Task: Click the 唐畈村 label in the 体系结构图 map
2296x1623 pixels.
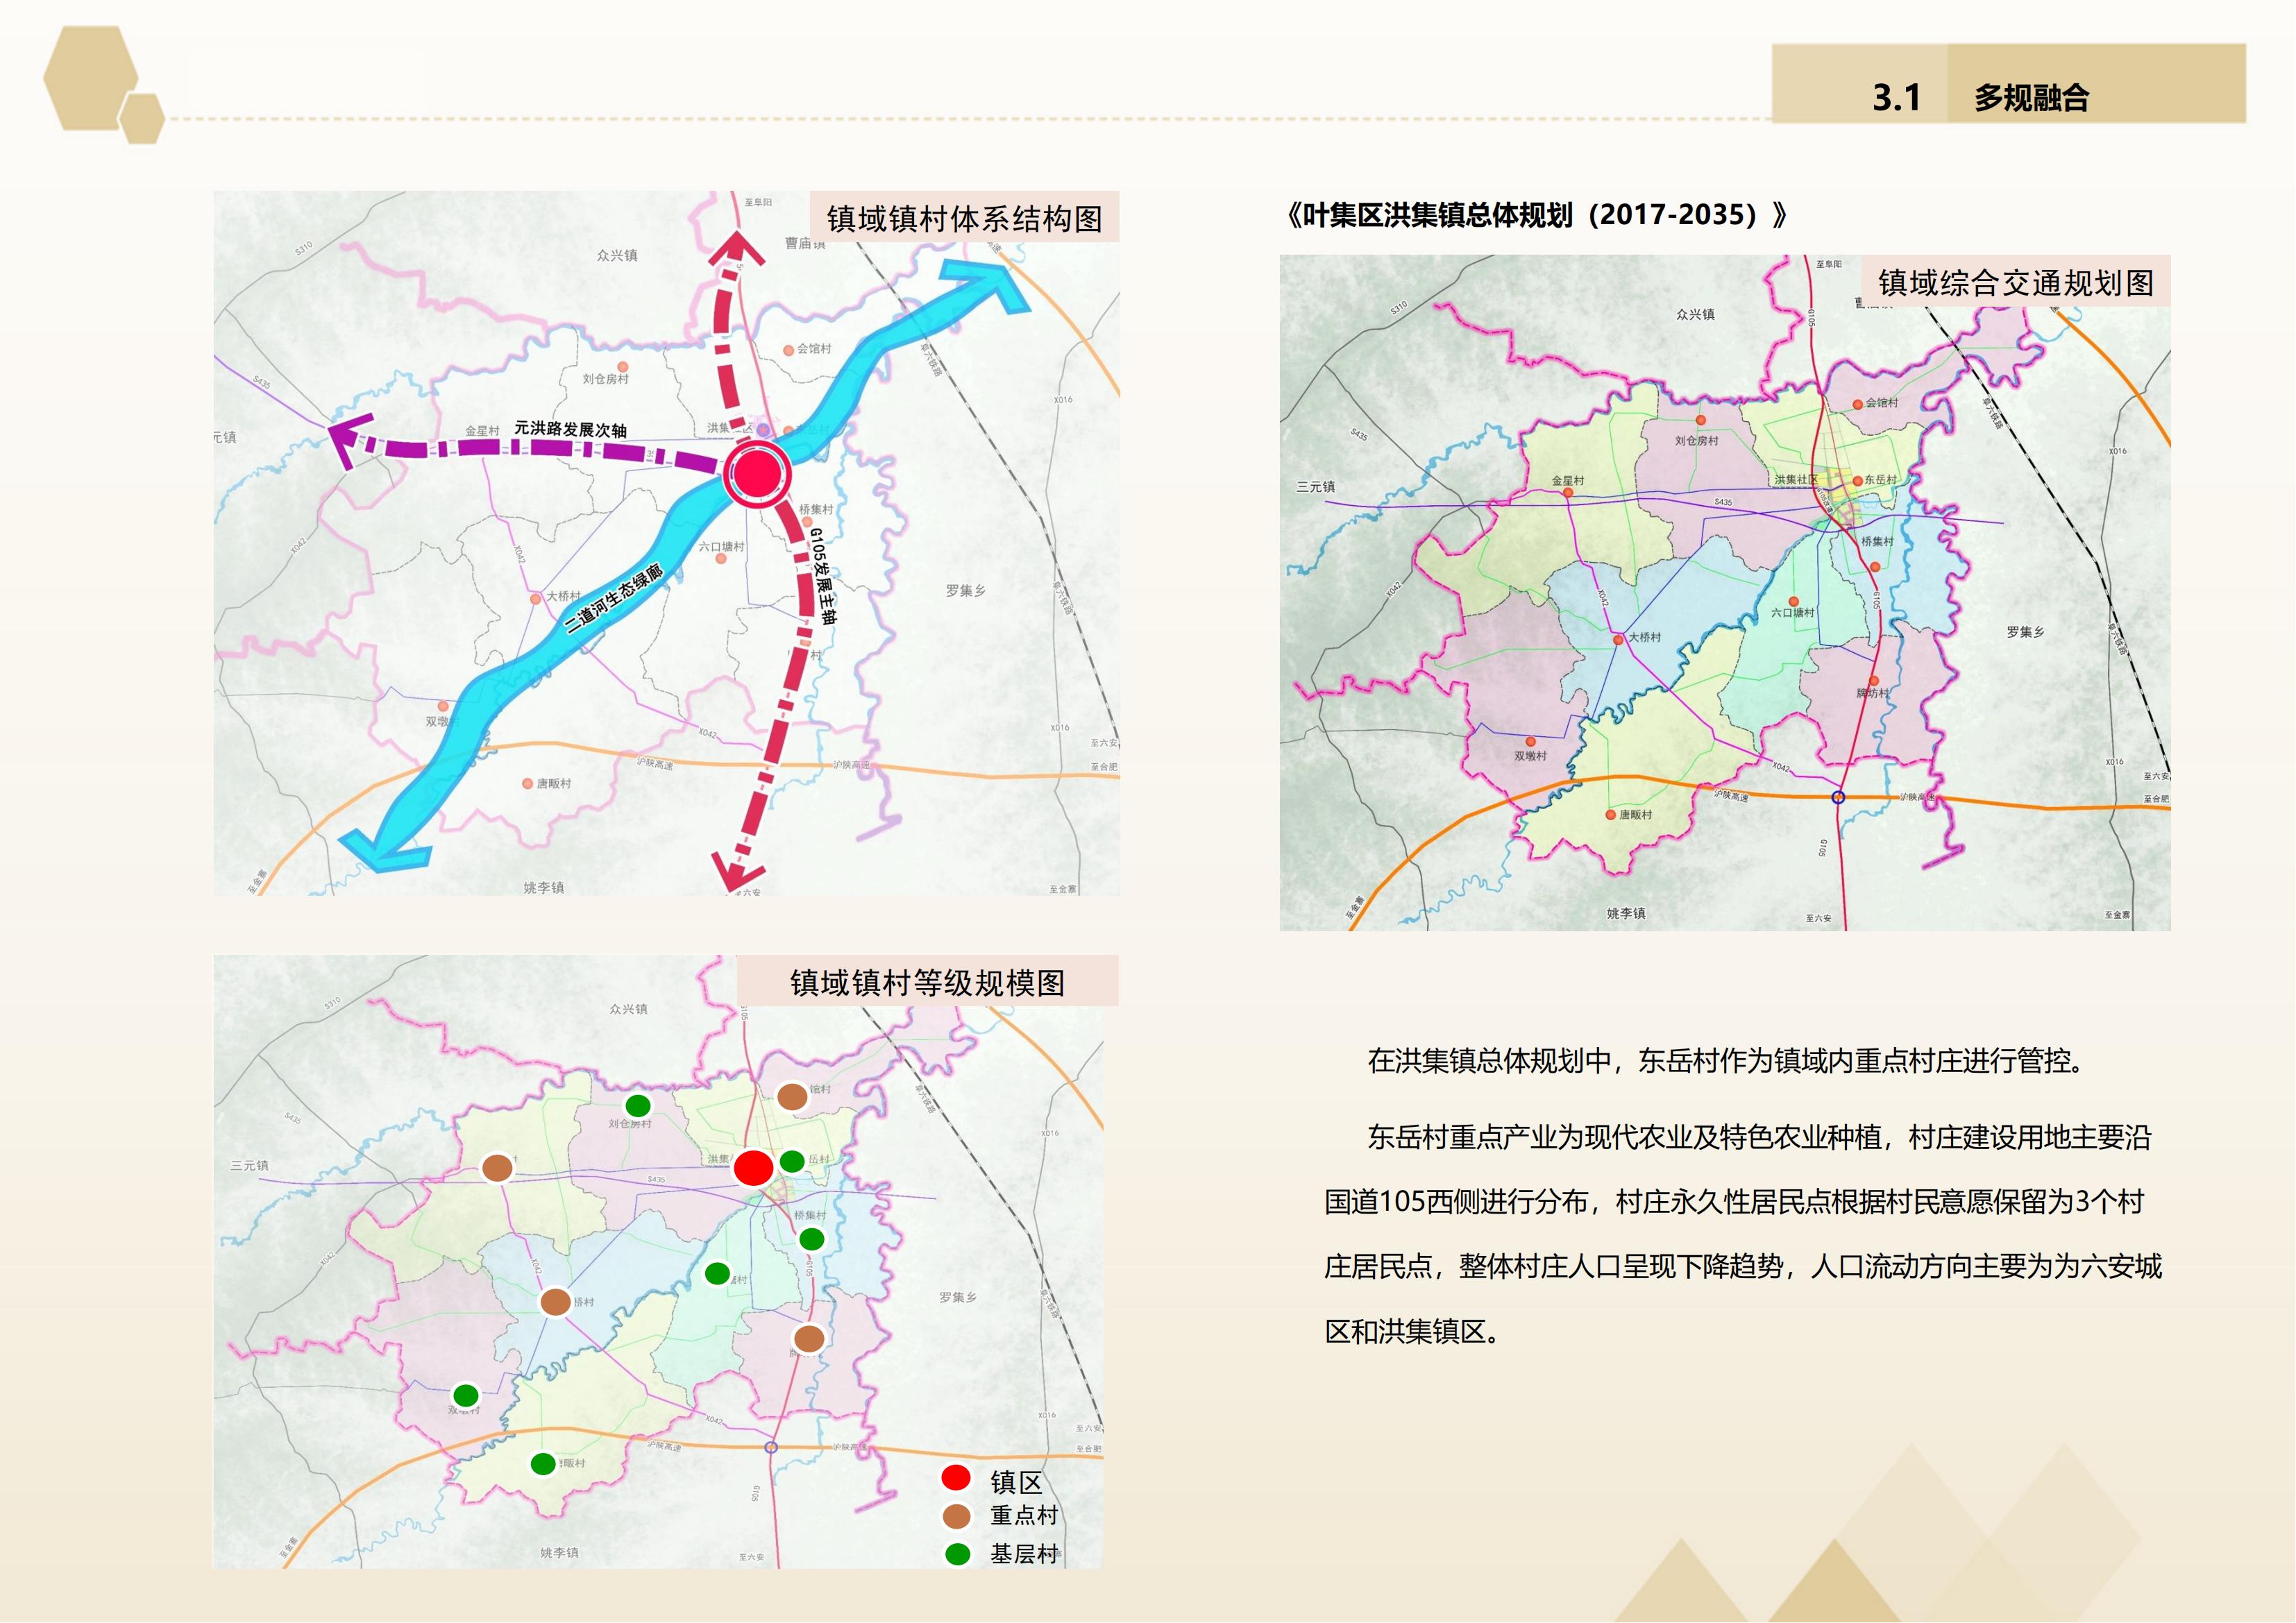Action: point(554,783)
